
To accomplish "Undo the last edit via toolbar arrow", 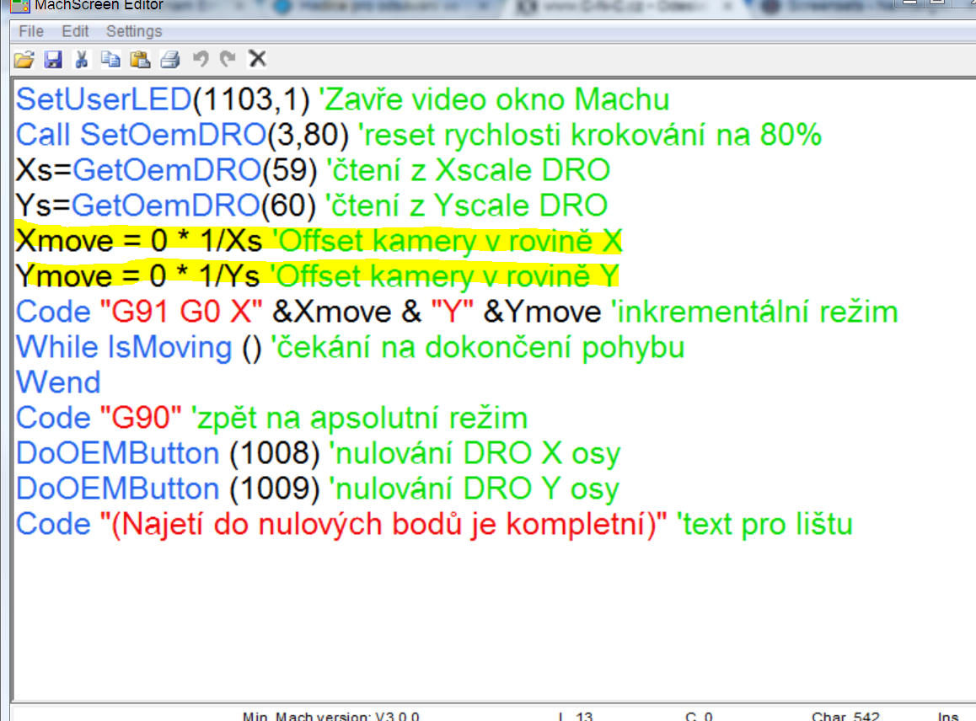I will click(200, 59).
